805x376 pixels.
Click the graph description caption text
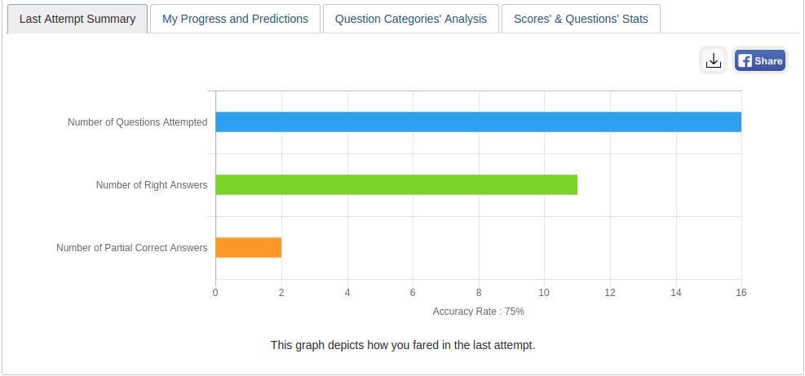403,345
